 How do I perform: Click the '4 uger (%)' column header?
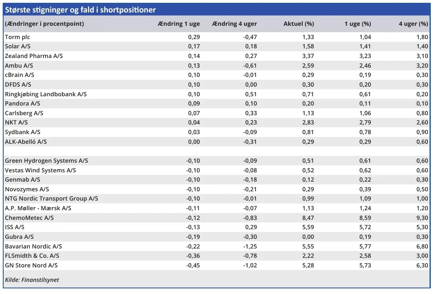(413, 24)
